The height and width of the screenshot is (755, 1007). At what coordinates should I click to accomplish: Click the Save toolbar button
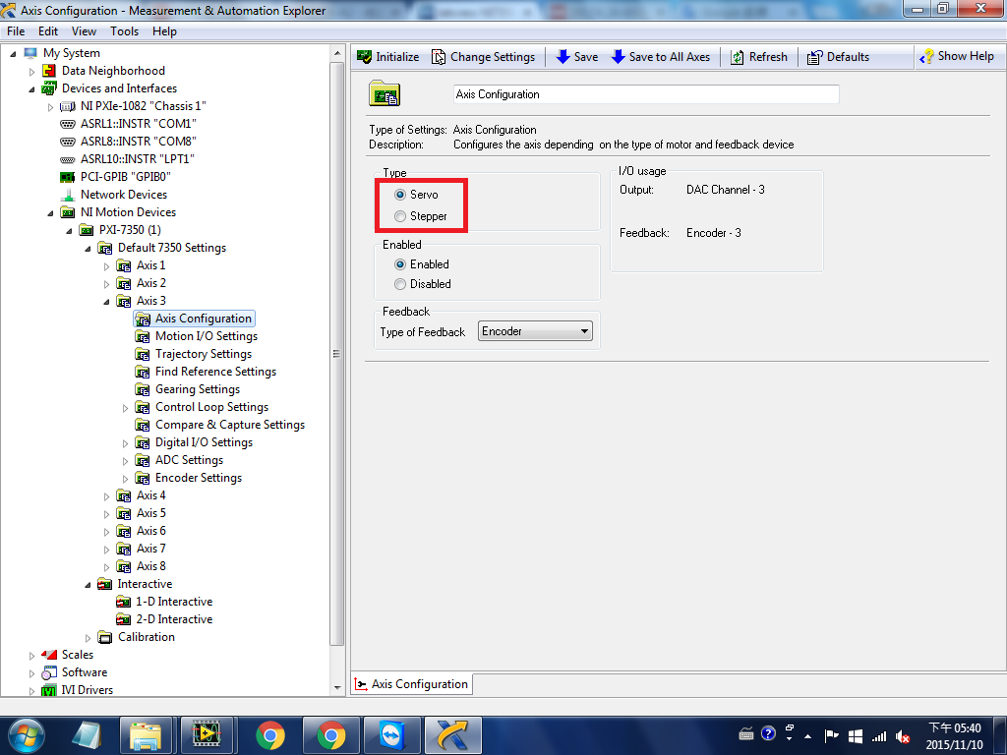tap(576, 57)
